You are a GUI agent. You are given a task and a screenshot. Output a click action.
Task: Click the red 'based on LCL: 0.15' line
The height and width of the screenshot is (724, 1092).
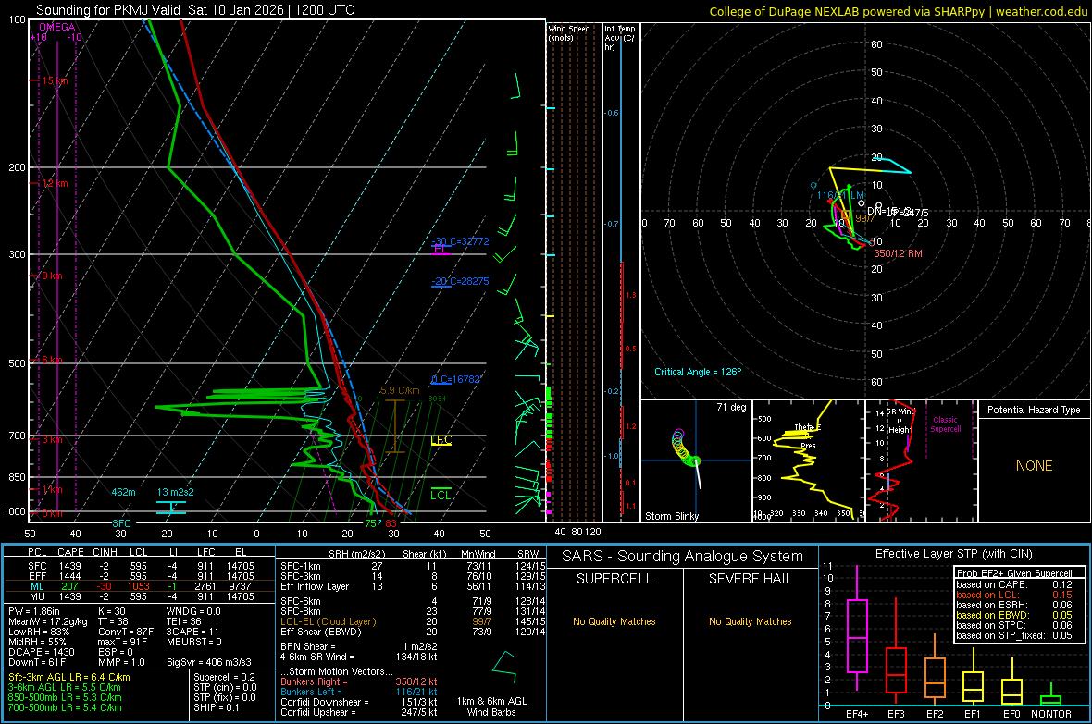[1014, 595]
